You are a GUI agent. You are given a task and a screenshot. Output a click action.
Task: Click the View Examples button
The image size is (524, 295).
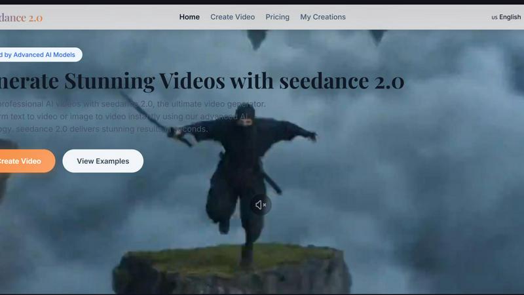pos(103,161)
